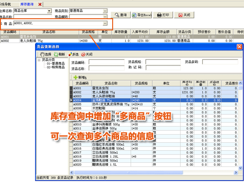The width and height of the screenshot is (244, 182).
Task: Select 02-特殊商品 in category tree
Action: click(56, 67)
